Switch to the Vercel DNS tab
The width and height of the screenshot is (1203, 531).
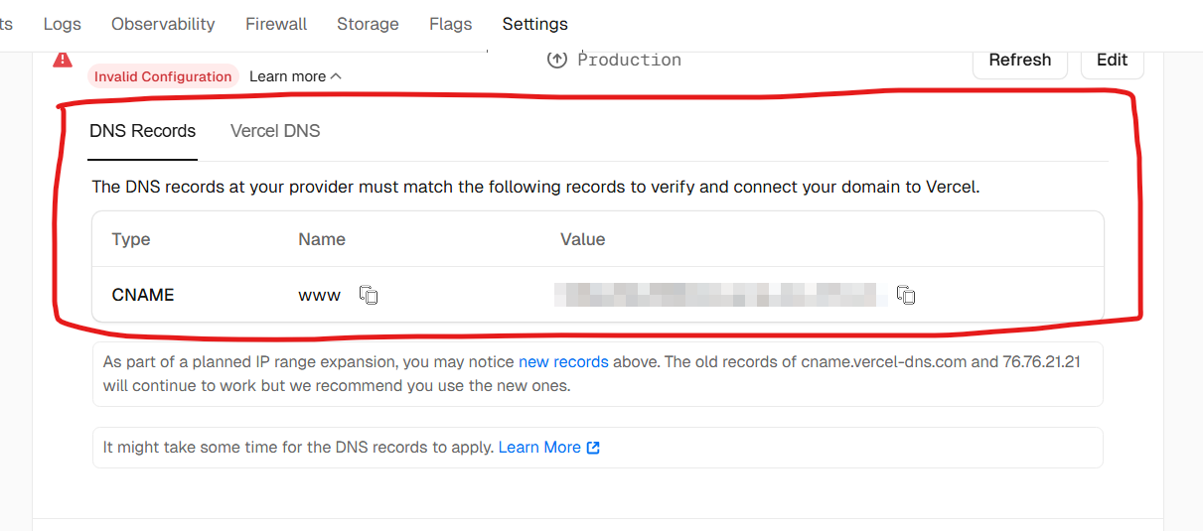(x=275, y=131)
